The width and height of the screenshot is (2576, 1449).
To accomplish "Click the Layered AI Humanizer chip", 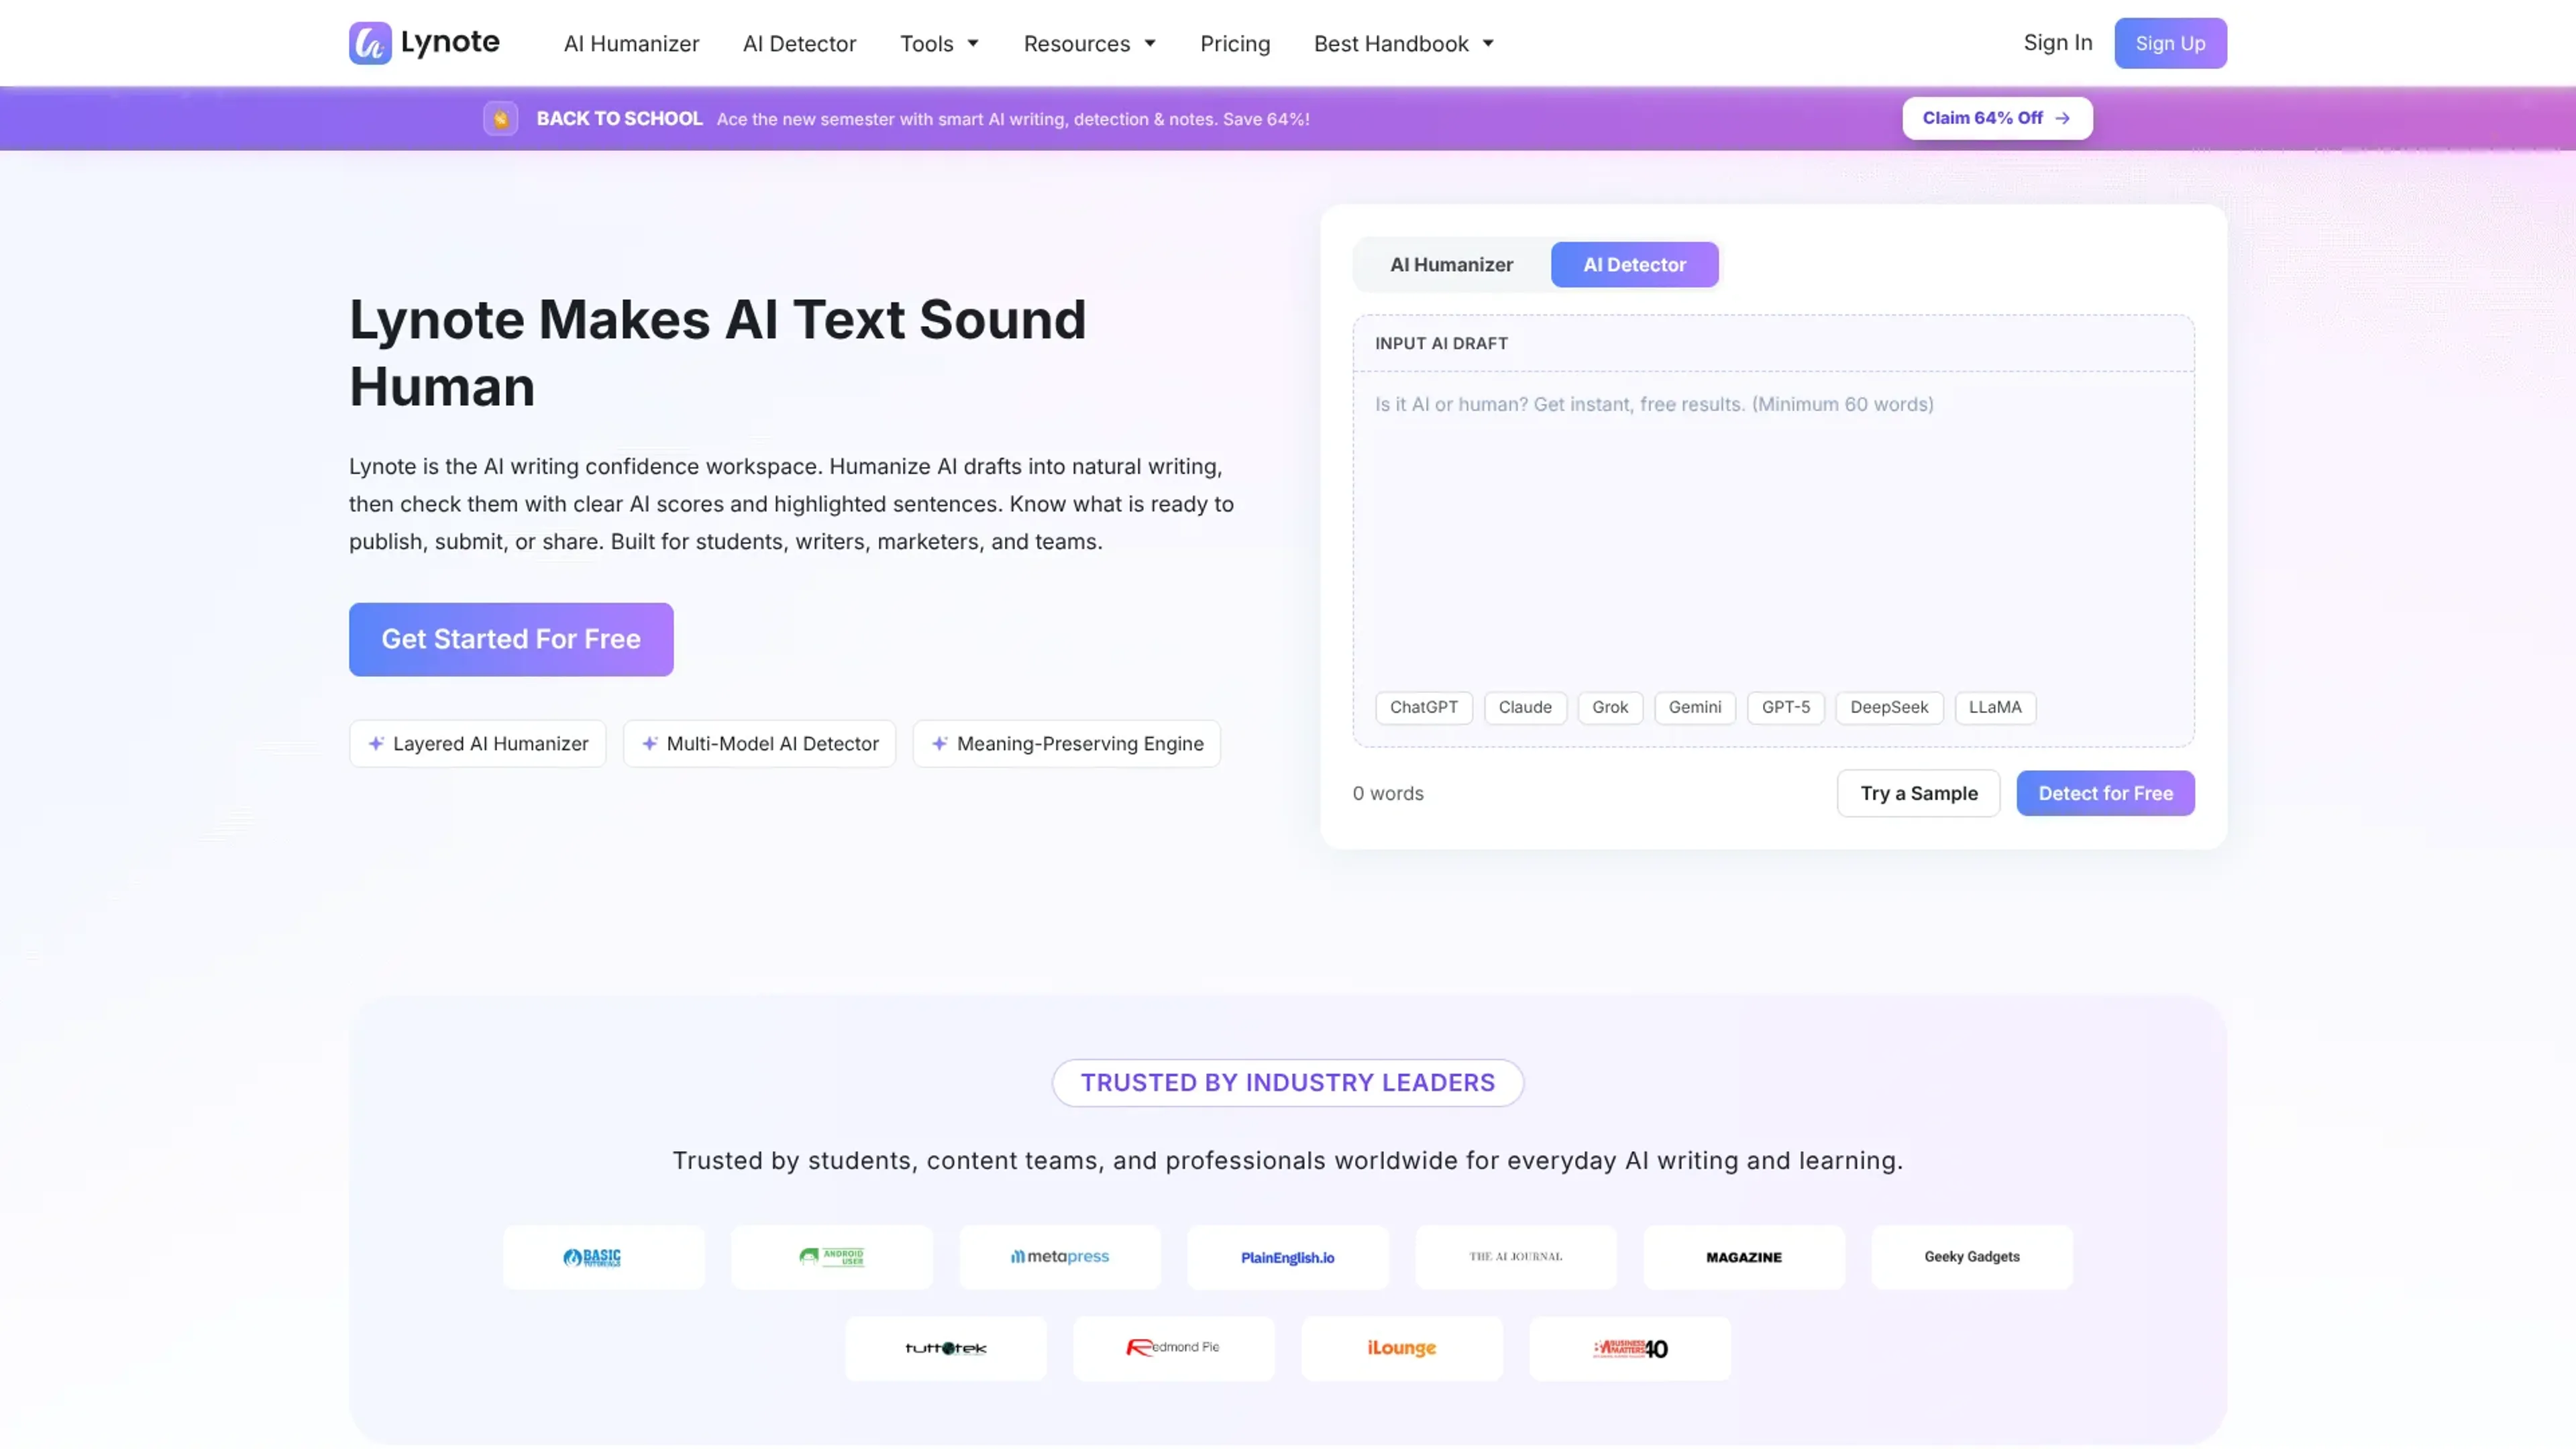I will click(478, 743).
